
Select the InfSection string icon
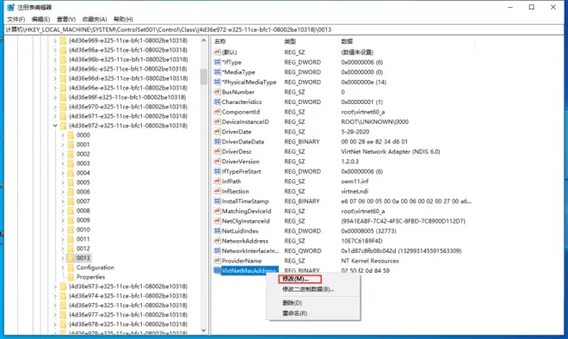pos(218,191)
